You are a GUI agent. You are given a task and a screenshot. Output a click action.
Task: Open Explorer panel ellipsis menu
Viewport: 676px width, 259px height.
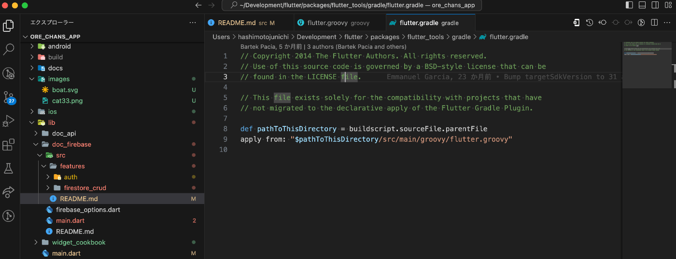pos(193,23)
